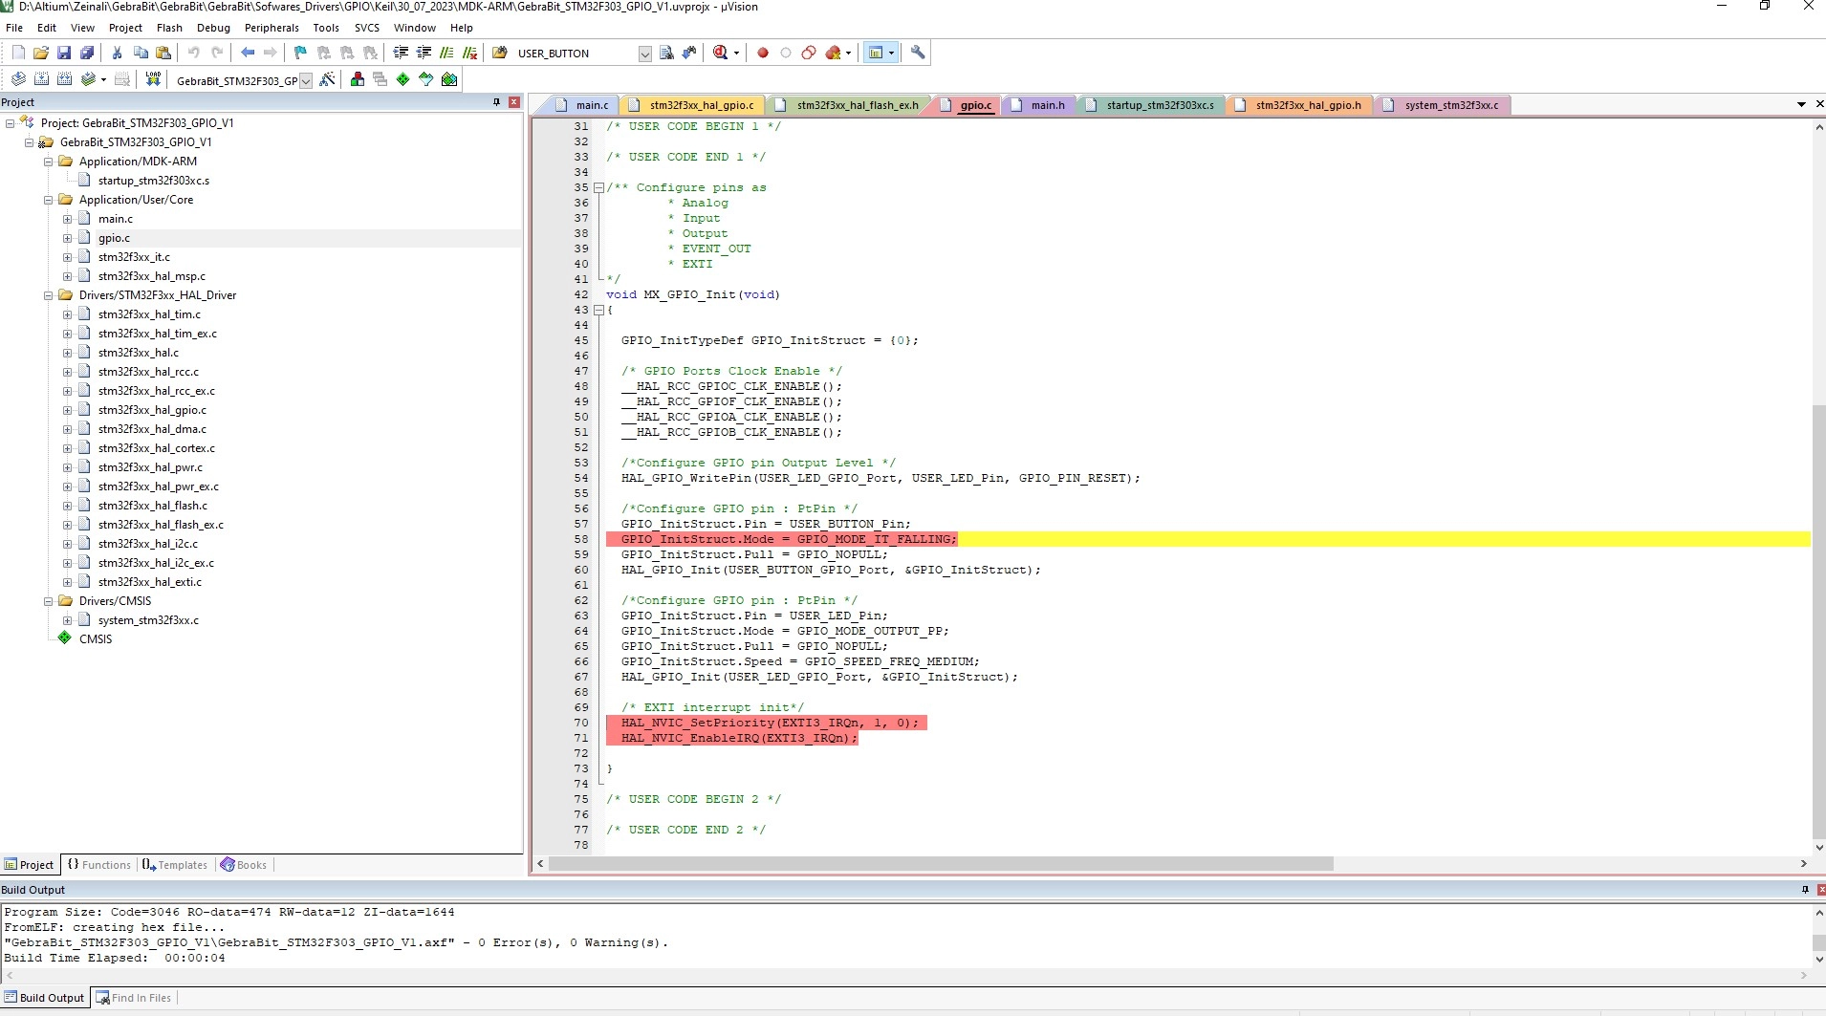The image size is (1826, 1016).
Task: Switch to Find In Files output tab
Action: pyautogui.click(x=134, y=998)
